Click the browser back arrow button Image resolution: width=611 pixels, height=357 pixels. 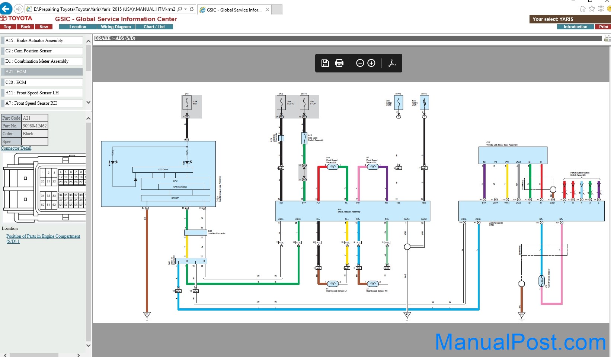click(6, 9)
